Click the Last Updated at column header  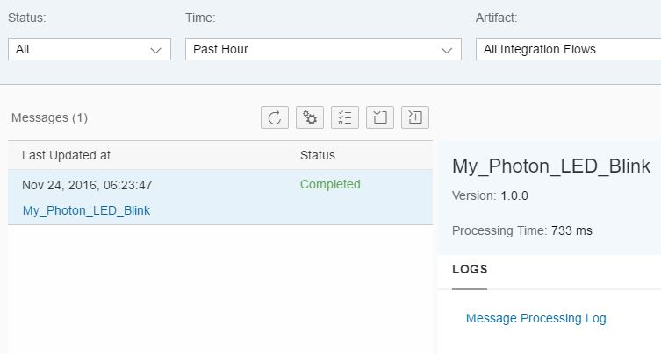click(67, 155)
